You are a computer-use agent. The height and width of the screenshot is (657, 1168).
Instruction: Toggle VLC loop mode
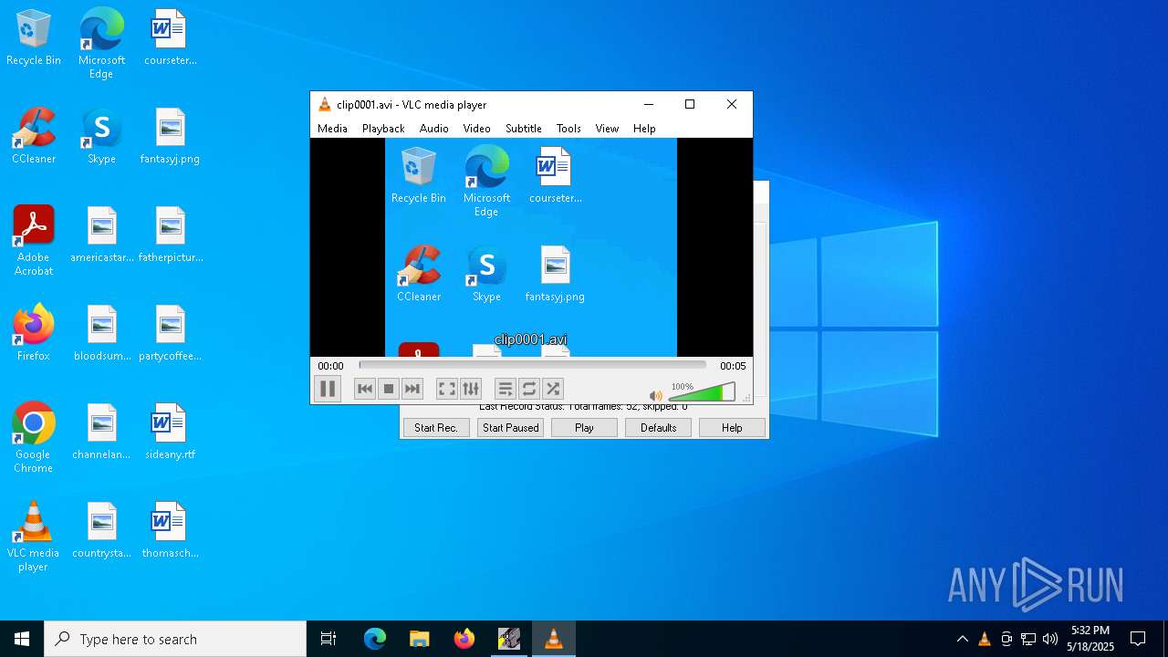(x=529, y=389)
